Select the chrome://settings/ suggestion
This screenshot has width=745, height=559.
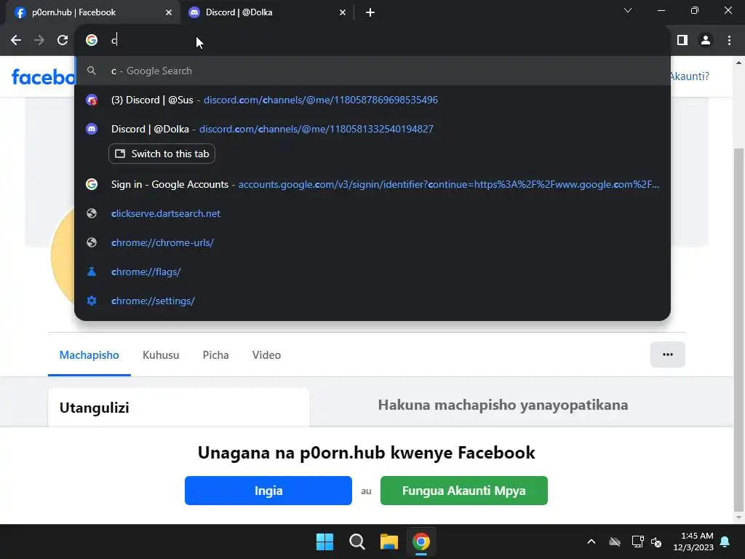click(372, 301)
